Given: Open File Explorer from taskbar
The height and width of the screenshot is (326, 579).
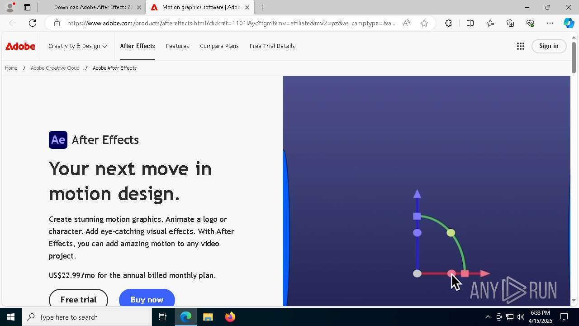Looking at the screenshot, I should point(208,317).
